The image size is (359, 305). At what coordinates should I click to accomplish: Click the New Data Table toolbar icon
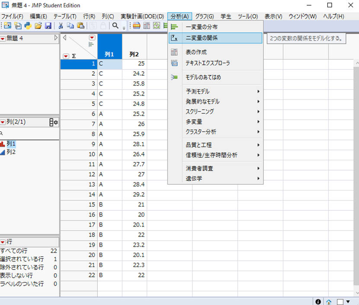7,26
